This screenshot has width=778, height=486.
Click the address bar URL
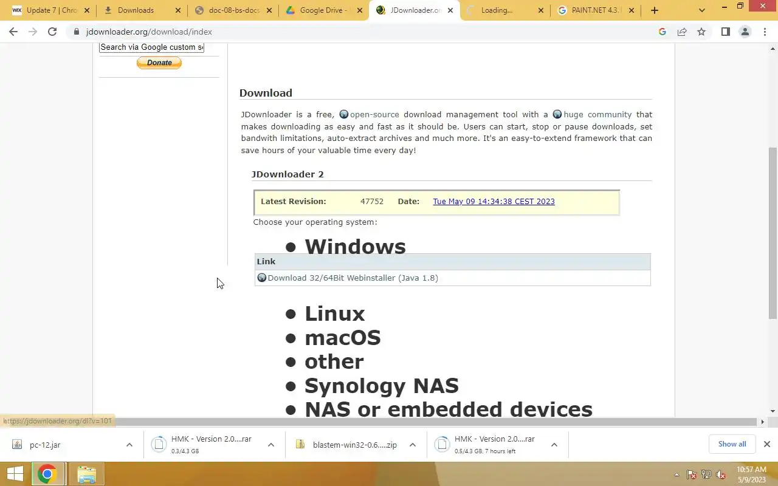(149, 32)
